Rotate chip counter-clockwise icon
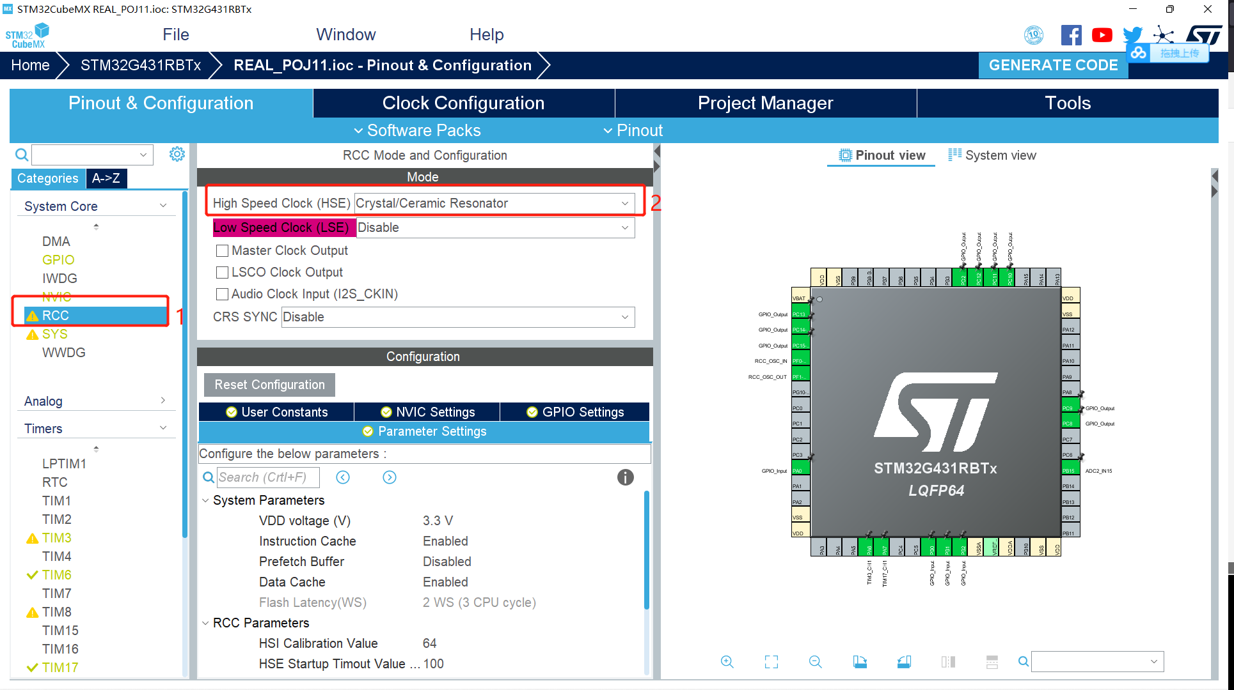Image resolution: width=1234 pixels, height=690 pixels. (x=904, y=662)
